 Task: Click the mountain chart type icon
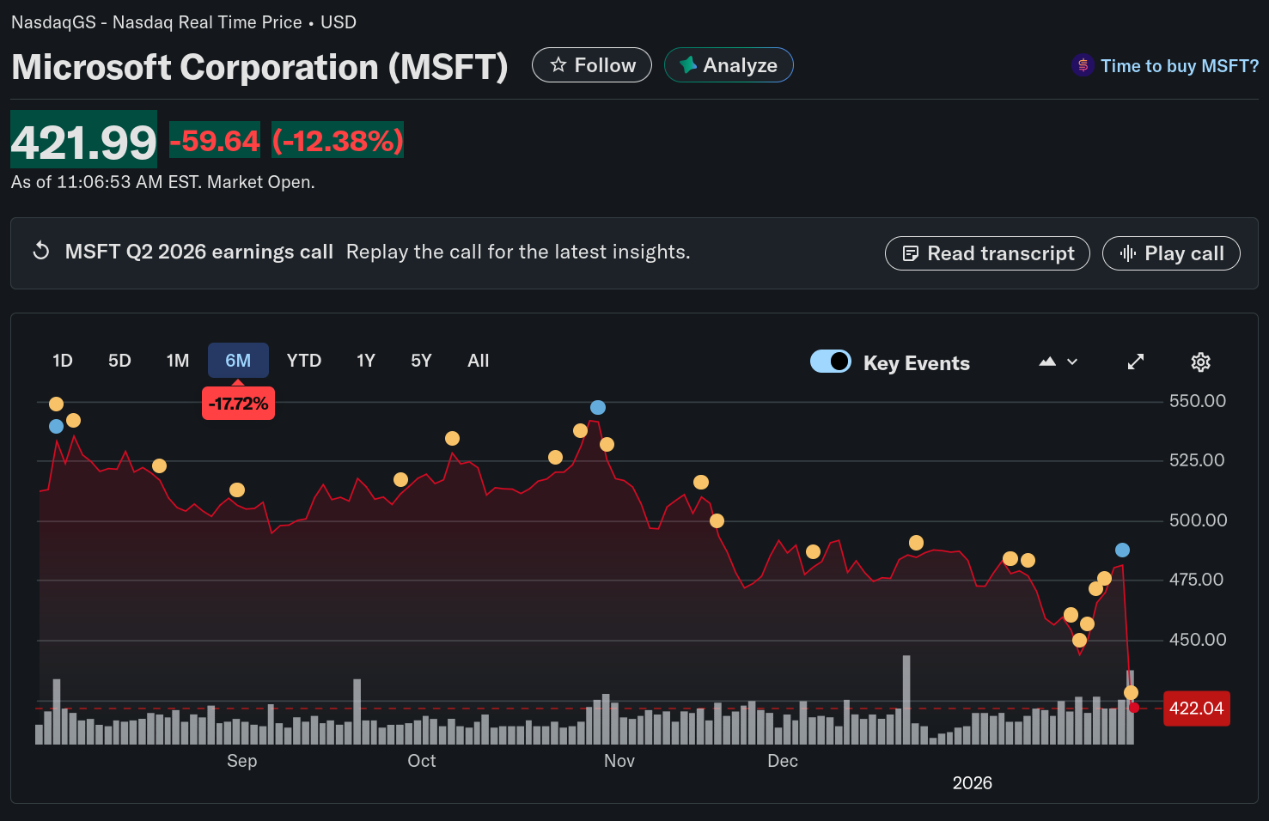[x=1046, y=362]
